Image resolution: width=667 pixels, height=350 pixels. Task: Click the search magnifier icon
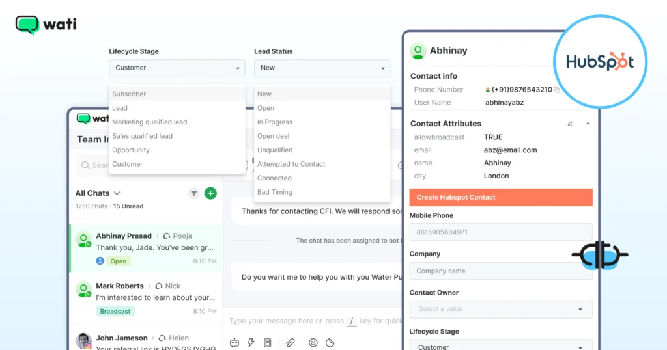(85, 165)
